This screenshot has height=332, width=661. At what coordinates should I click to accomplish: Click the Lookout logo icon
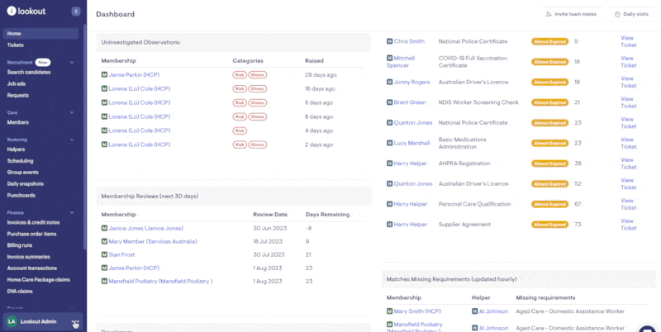pyautogui.click(x=11, y=12)
